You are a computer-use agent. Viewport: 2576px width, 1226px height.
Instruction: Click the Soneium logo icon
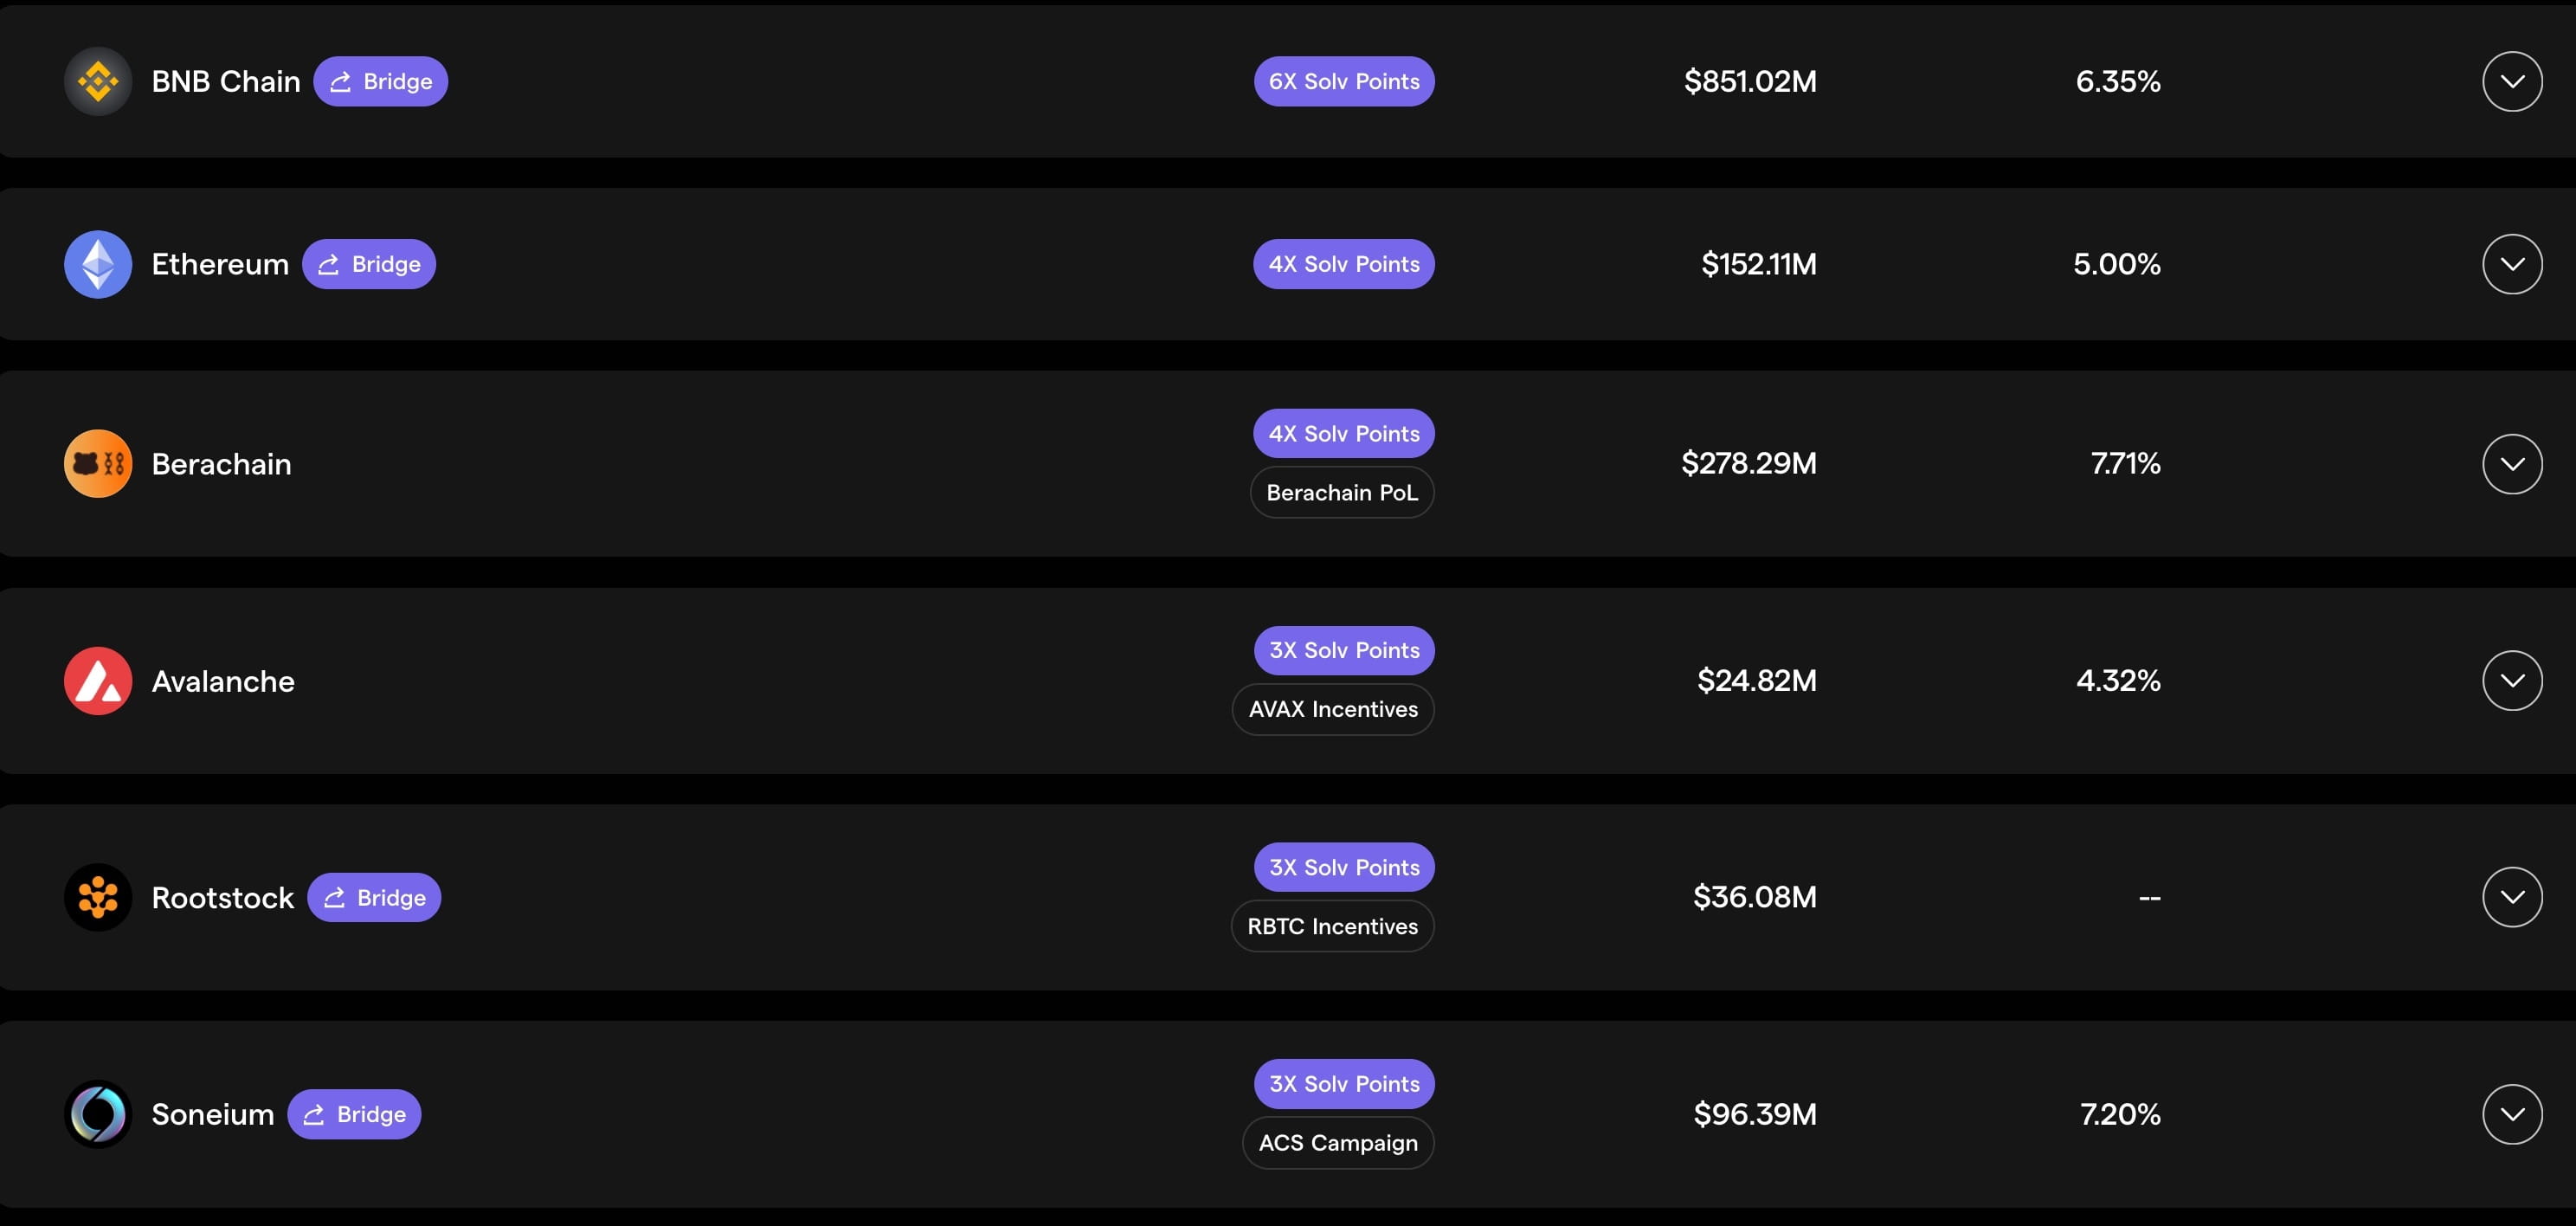click(x=98, y=1114)
